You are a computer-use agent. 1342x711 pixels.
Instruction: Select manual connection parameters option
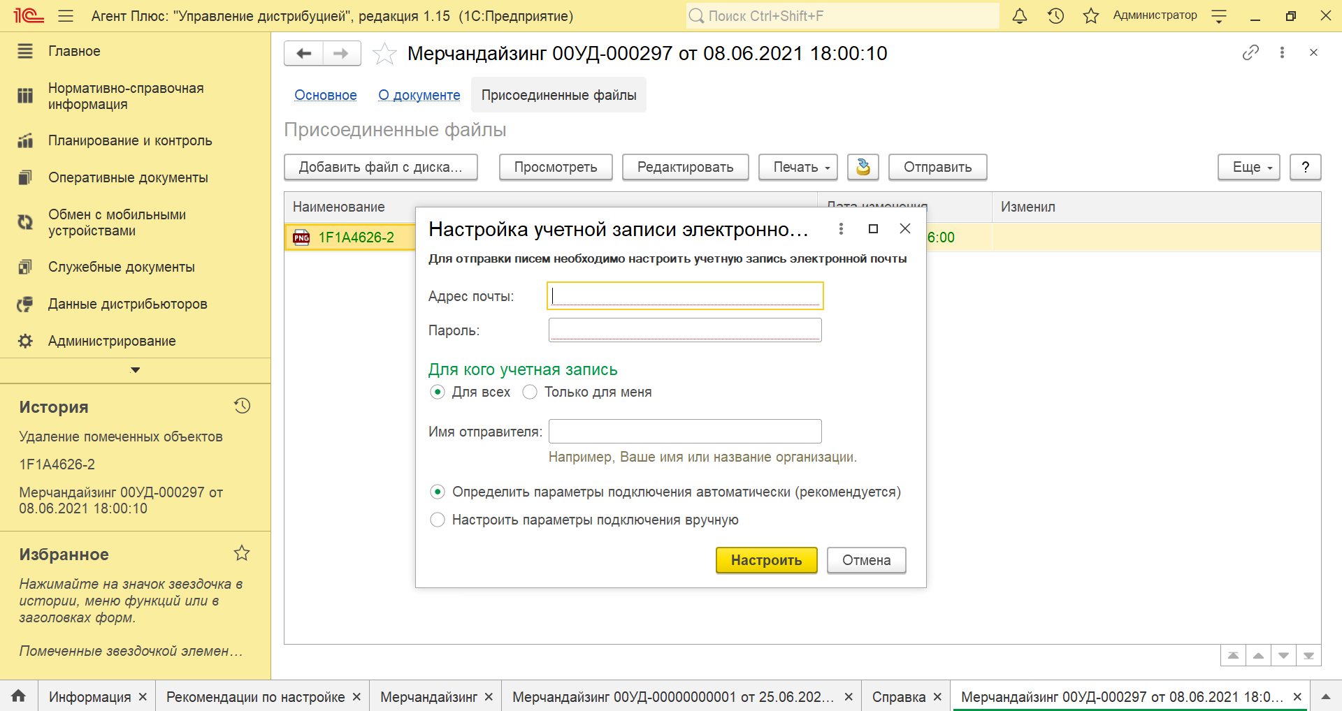tap(438, 520)
